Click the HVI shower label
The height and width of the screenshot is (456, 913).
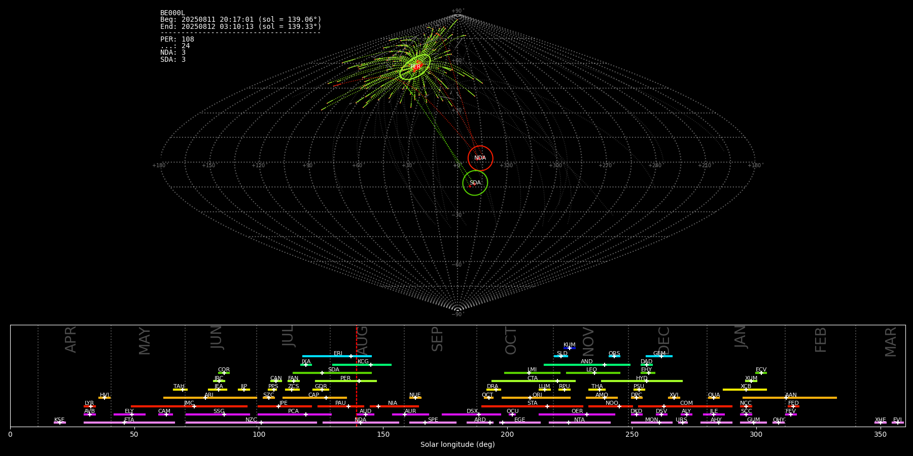point(104,395)
